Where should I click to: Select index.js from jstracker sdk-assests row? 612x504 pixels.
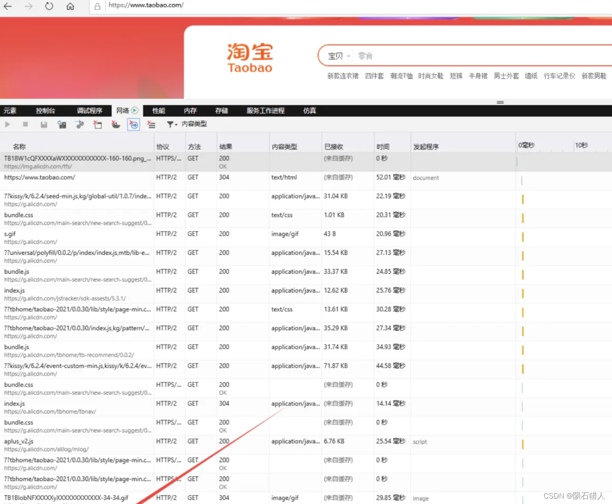click(x=306, y=294)
